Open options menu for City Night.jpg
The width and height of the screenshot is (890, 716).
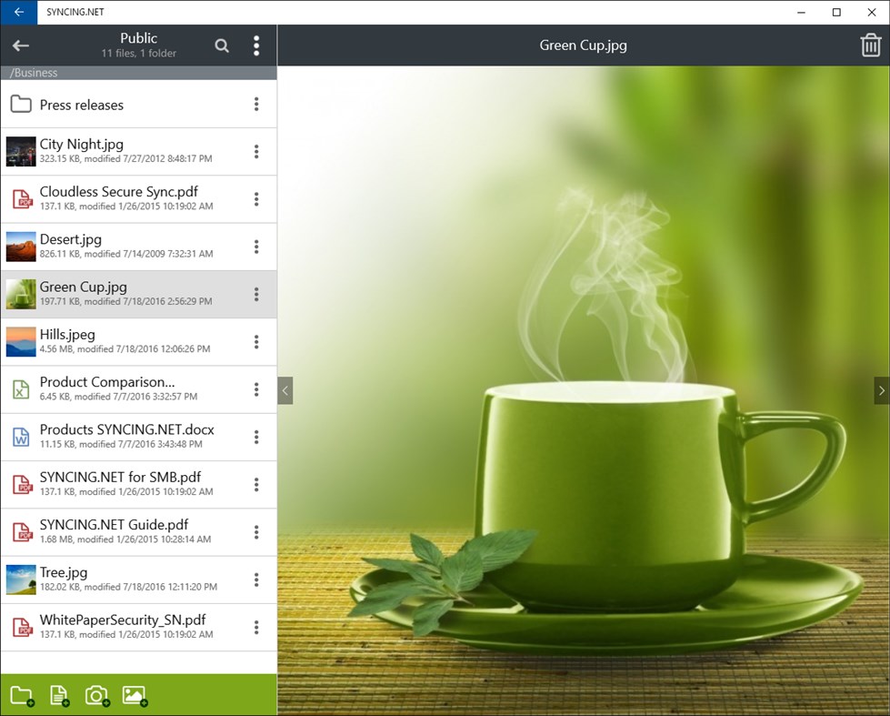(257, 151)
